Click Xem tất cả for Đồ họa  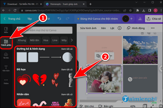(67, 70)
